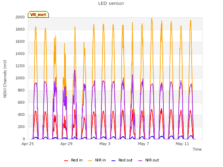Click the 1800 y-axis tick label
This screenshot has height=167, width=223.
(x=20, y=29)
